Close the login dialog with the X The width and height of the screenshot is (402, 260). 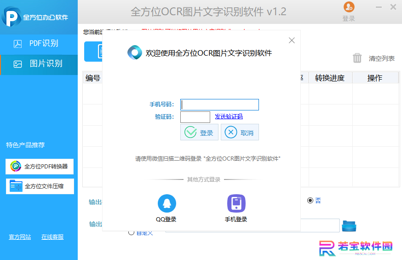click(292, 40)
